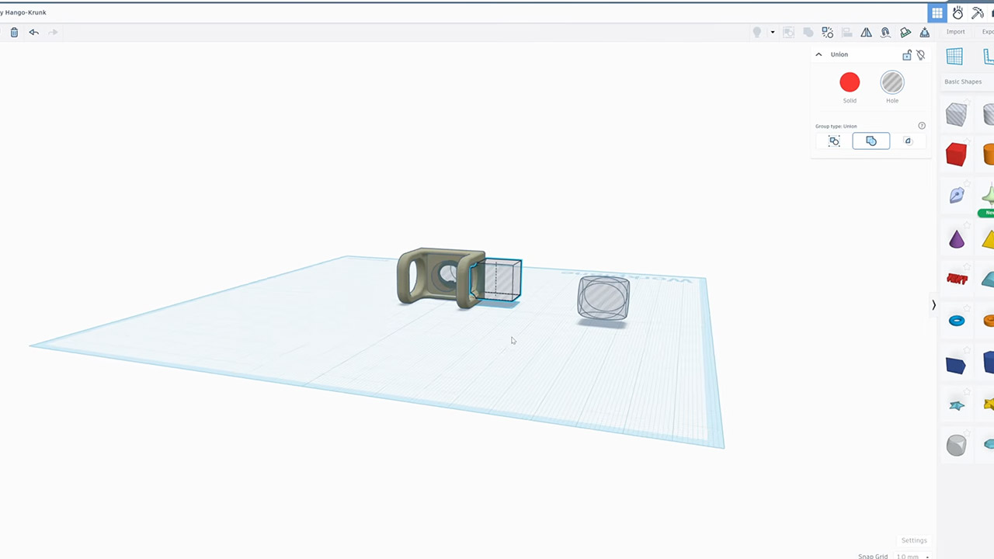Viewport: 994px width, 559px height.
Task: Click the Import button
Action: 955,32
